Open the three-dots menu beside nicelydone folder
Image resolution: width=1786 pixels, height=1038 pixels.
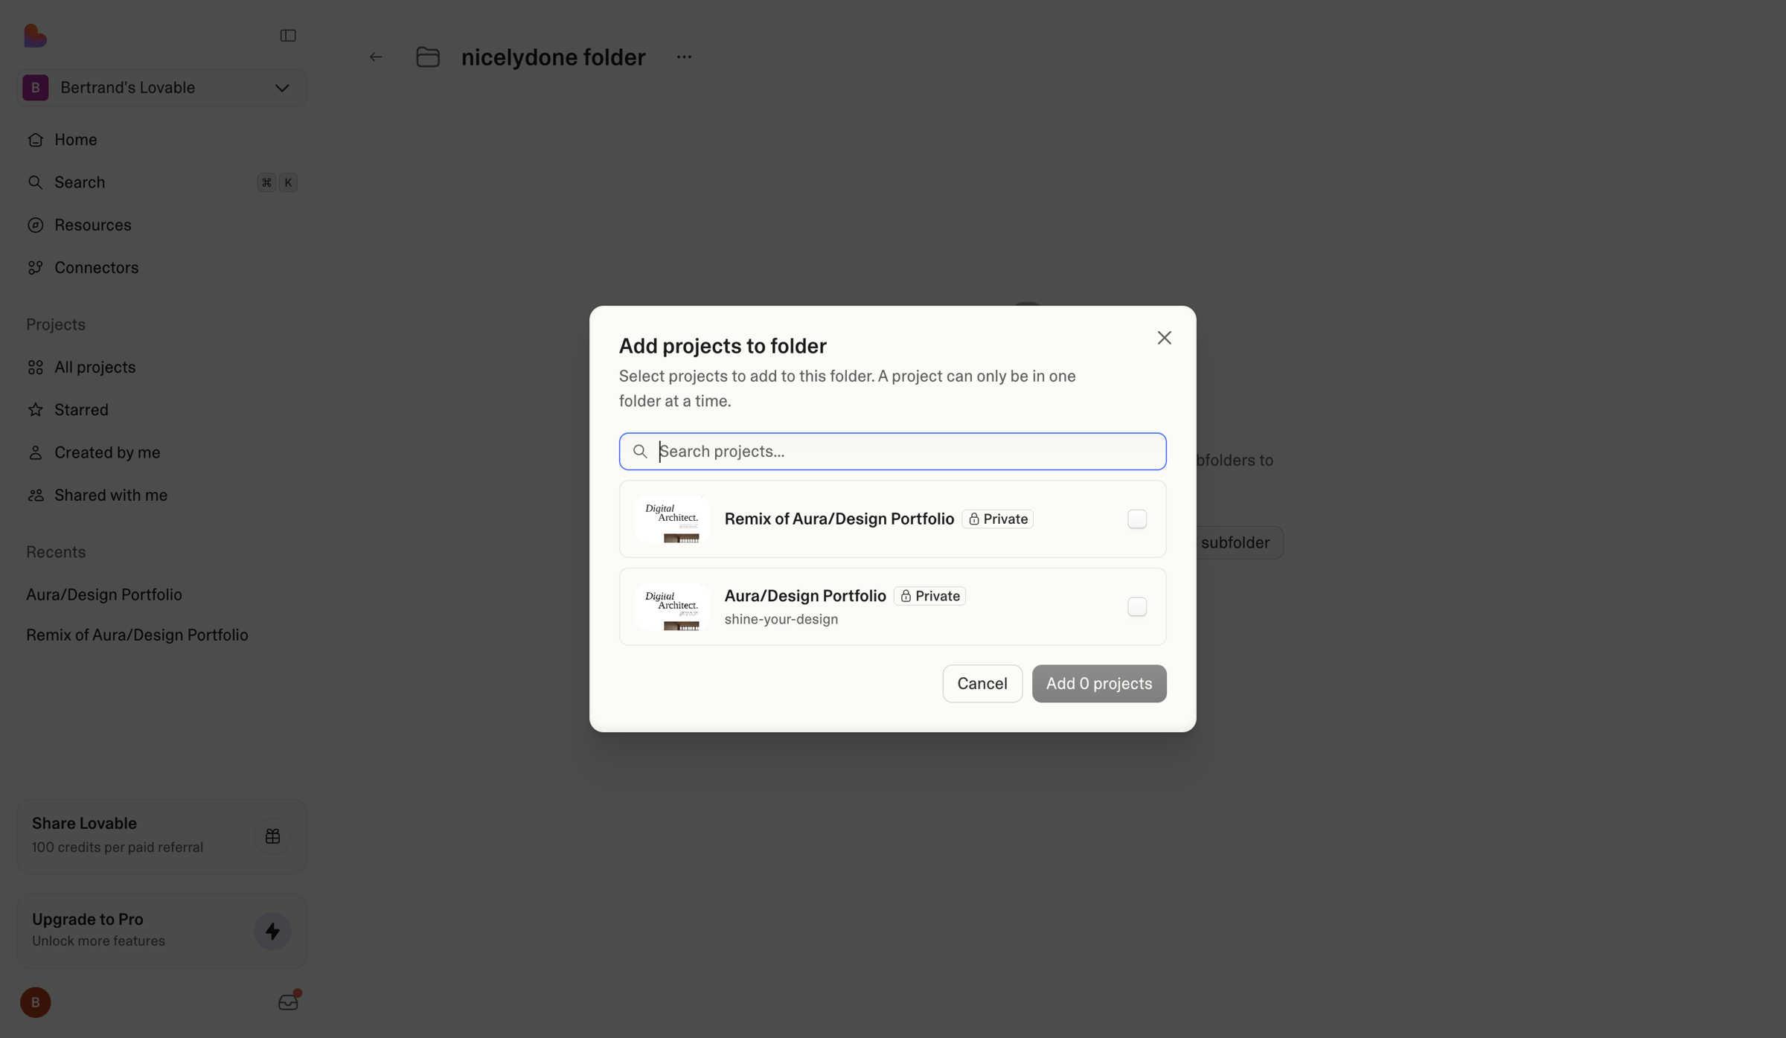tap(684, 57)
